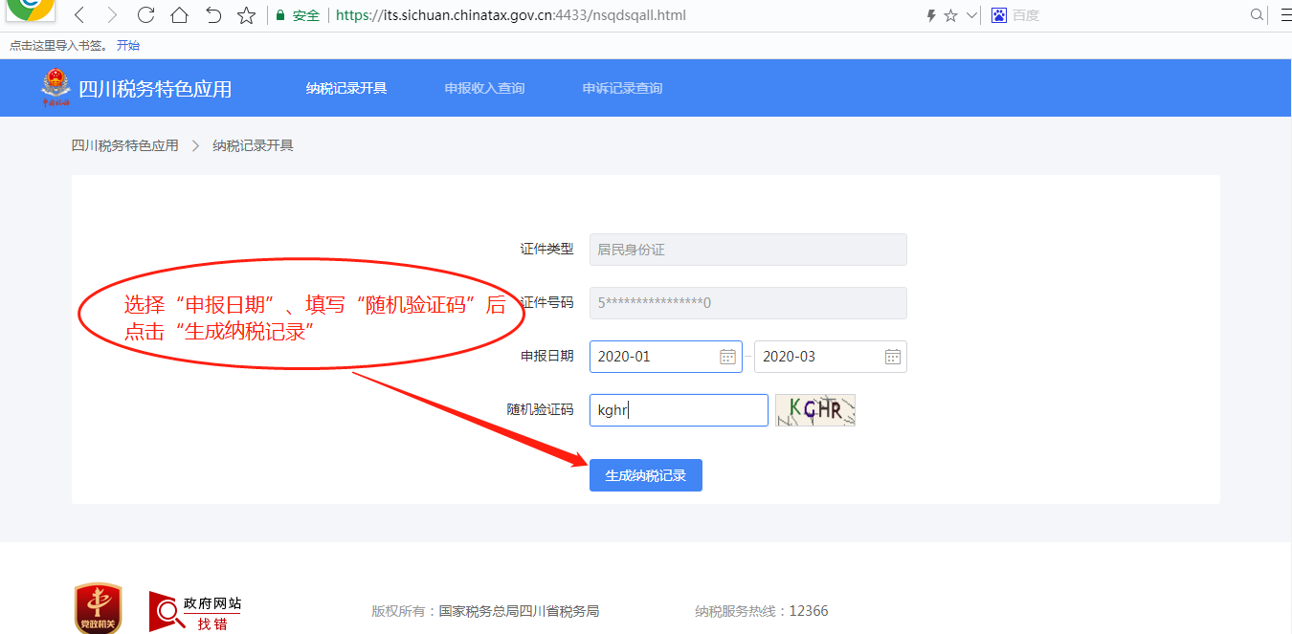Refresh the KGHR captcha image

click(x=814, y=410)
